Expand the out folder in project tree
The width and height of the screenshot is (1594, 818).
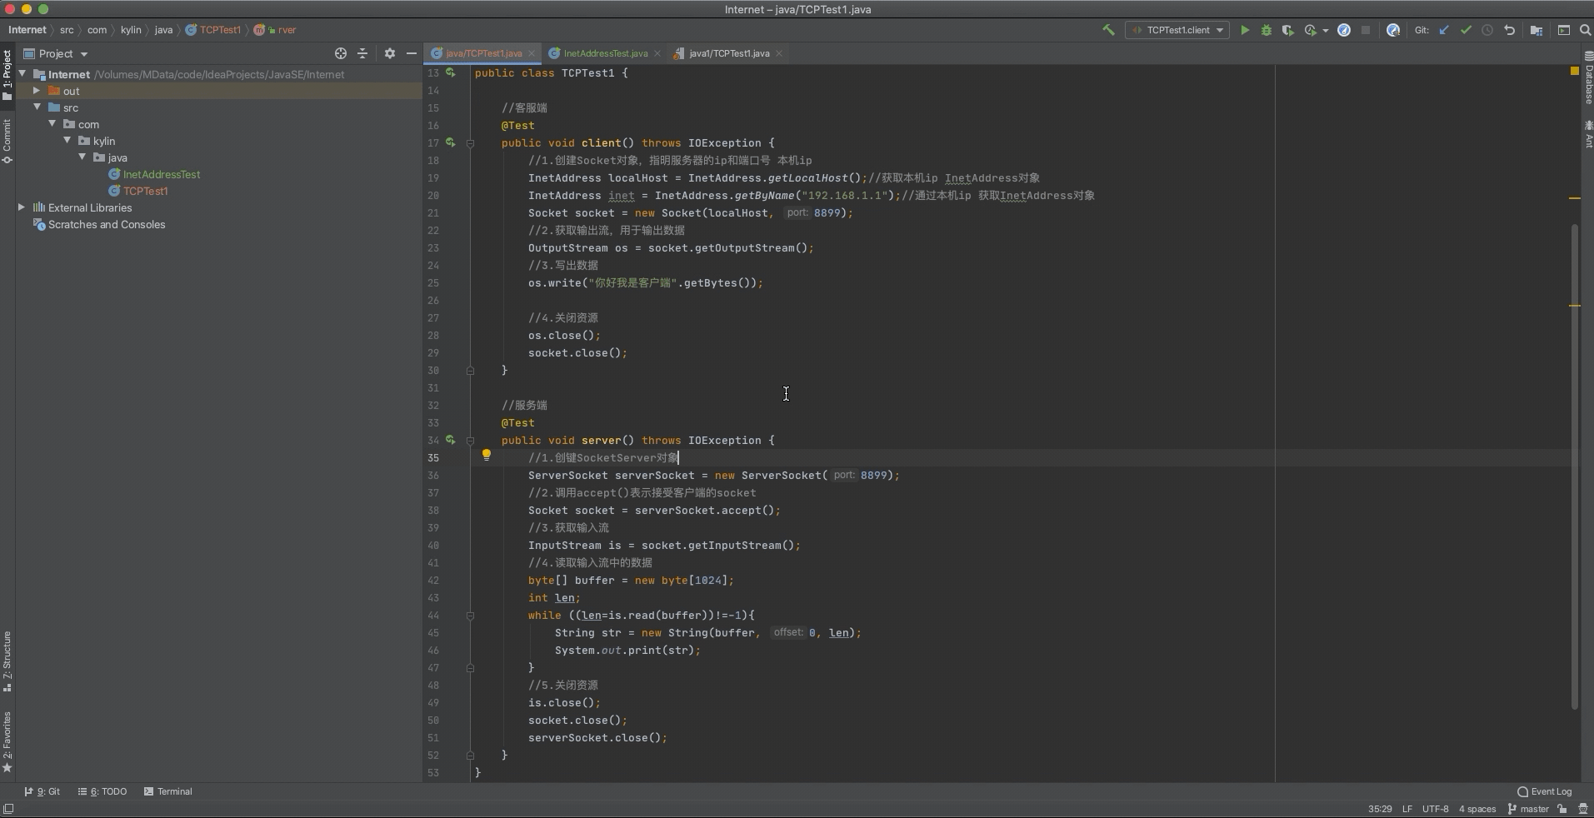pos(37,91)
